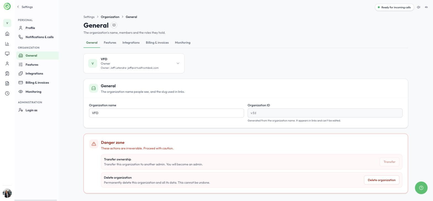Open the home icon in left rail

point(7,34)
